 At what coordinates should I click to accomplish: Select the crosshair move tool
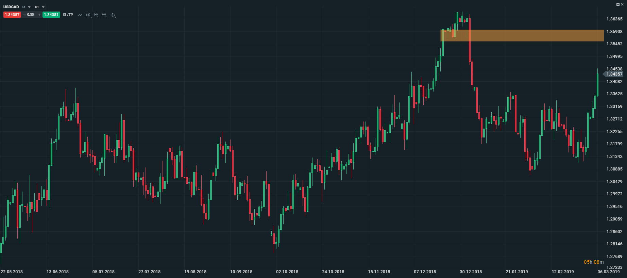pyautogui.click(x=113, y=15)
